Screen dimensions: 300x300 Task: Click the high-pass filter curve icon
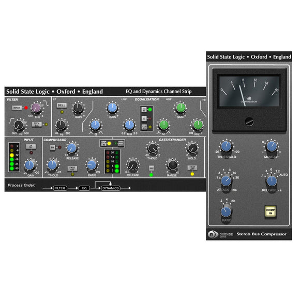tap(11, 121)
